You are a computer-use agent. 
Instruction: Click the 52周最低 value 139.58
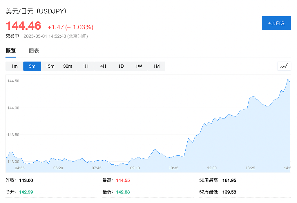(x=229, y=192)
